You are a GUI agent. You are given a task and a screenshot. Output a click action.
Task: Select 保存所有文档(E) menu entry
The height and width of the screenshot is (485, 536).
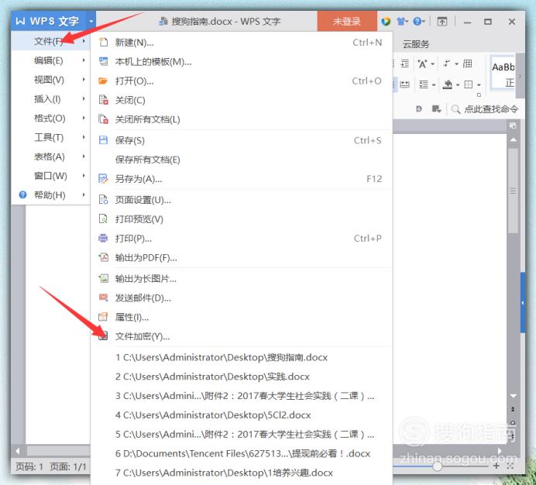coord(241,160)
